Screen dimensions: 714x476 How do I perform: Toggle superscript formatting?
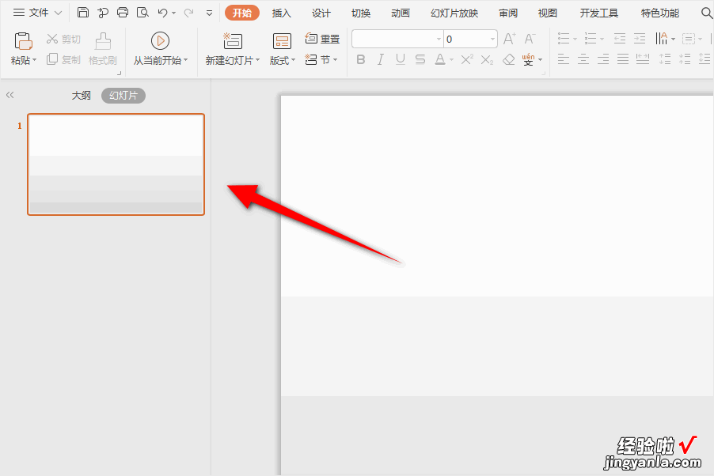tap(467, 59)
